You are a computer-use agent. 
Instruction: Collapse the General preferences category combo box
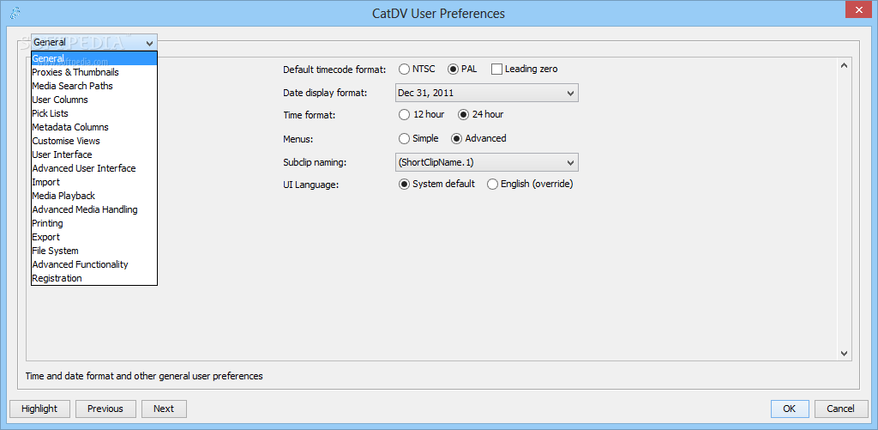point(94,42)
